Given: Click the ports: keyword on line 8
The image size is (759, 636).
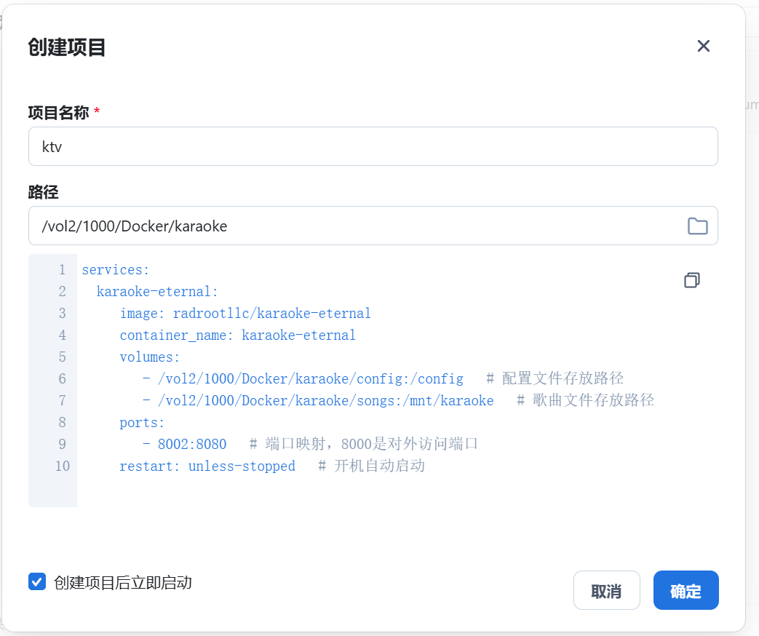Looking at the screenshot, I should point(140,422).
